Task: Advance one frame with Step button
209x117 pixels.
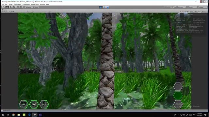Action: pos(108,7)
